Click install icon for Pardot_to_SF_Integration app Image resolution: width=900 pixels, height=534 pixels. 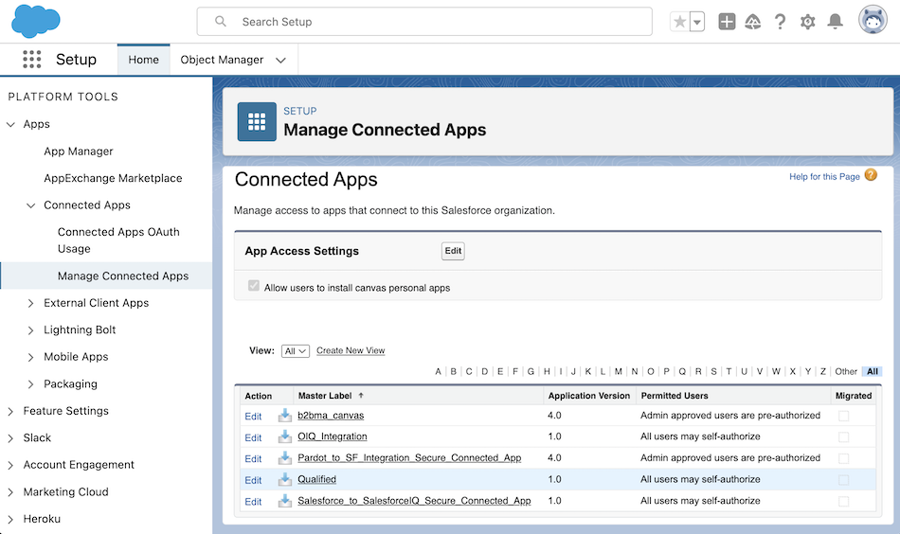click(x=285, y=457)
